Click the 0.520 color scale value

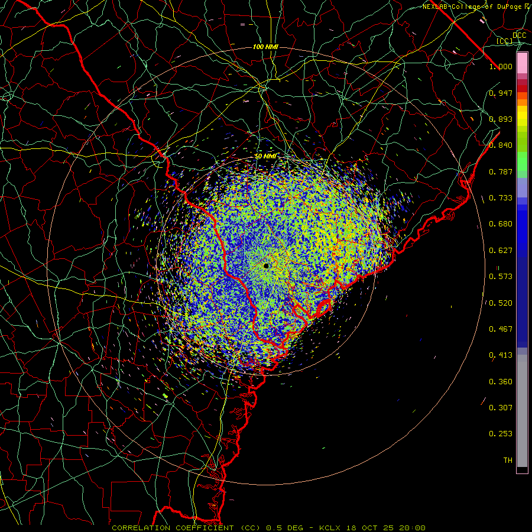[x=501, y=303]
